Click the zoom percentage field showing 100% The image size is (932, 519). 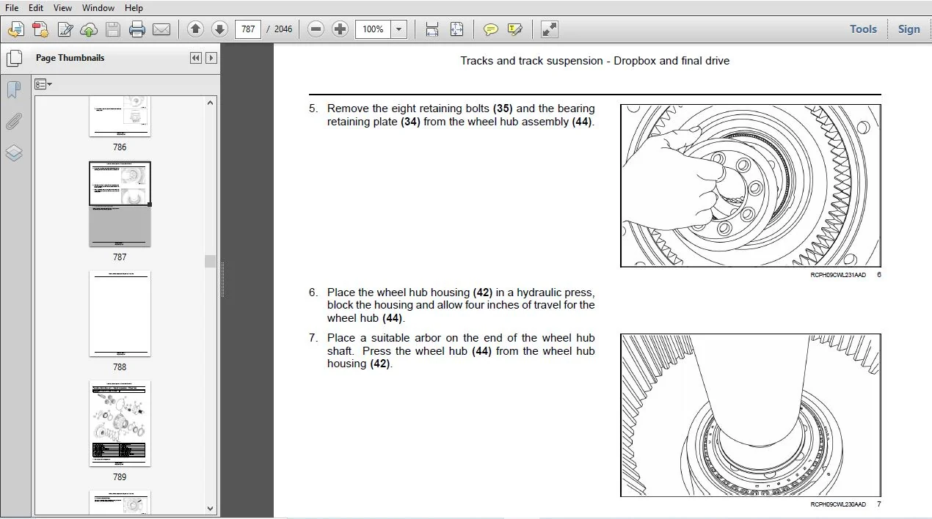click(374, 29)
